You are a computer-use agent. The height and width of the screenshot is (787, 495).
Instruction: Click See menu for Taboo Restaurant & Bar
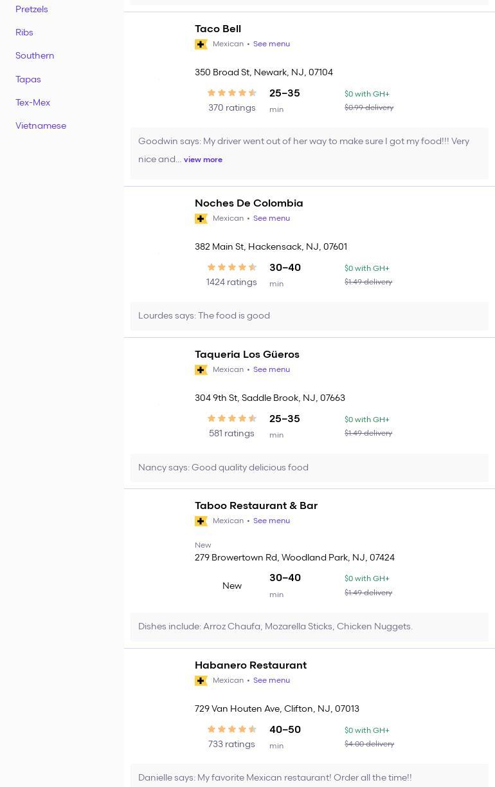pos(271,521)
